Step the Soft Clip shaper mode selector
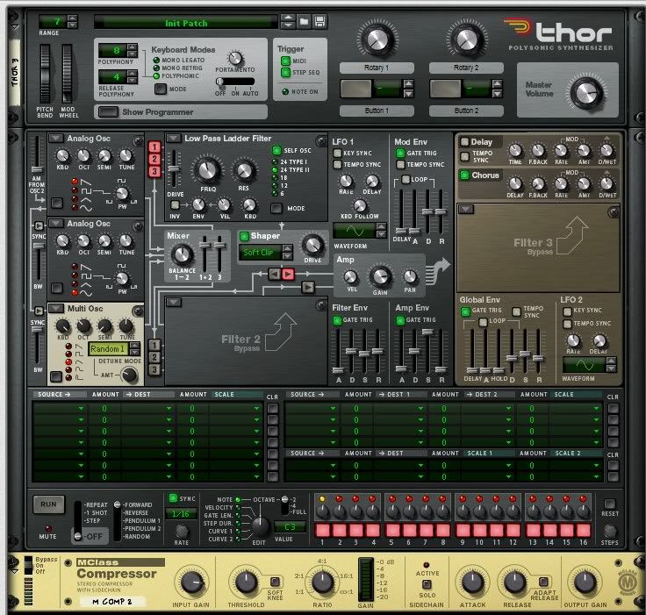The height and width of the screenshot is (615, 646). tap(288, 252)
